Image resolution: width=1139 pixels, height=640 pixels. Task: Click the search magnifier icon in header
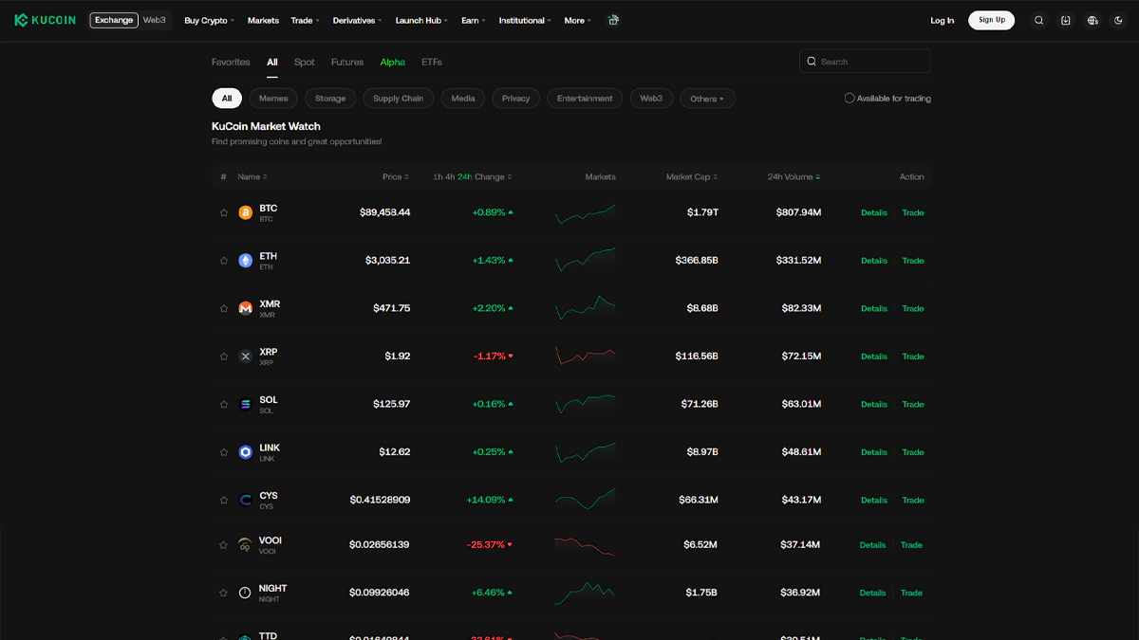pos(1039,20)
